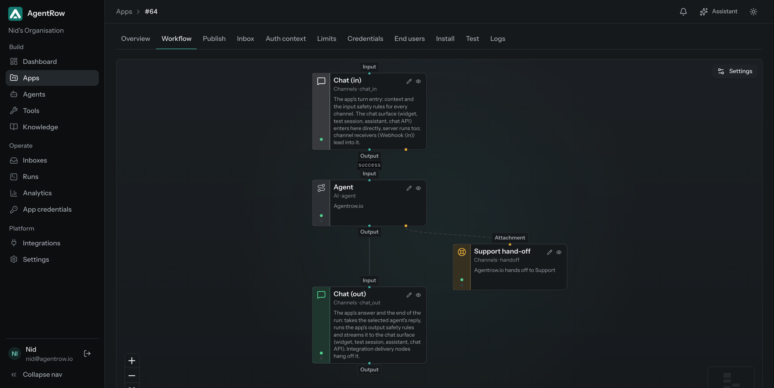The width and height of the screenshot is (774, 388).
Task: Edit the Chat (out) node pencil icon
Action: coord(409,295)
